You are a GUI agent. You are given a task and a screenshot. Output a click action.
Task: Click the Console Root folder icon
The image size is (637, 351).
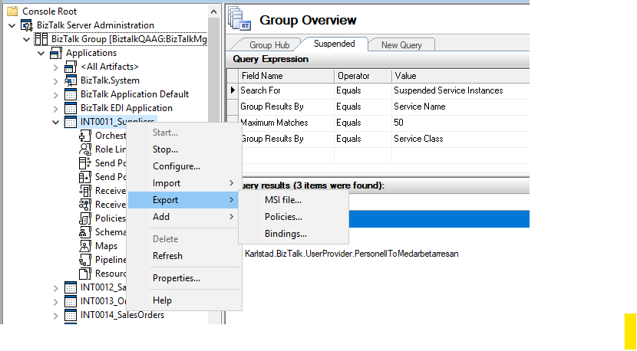tap(12, 11)
